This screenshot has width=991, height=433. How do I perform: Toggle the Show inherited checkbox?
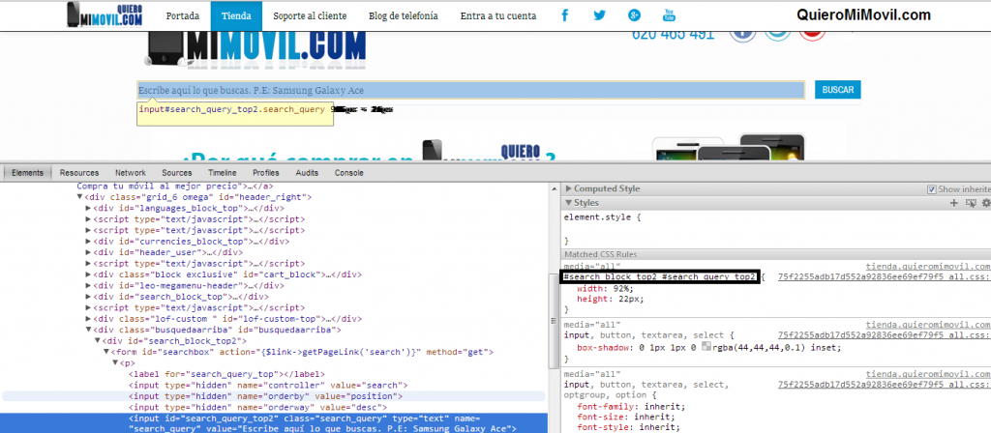(932, 188)
